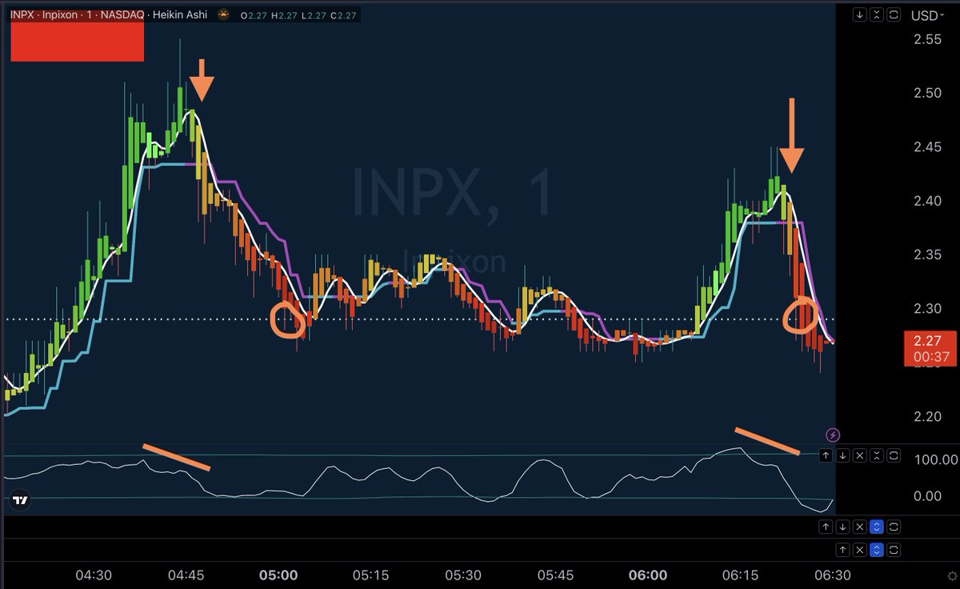This screenshot has height=589, width=960.
Task: Maximize the main price chart pane
Action: [x=894, y=15]
